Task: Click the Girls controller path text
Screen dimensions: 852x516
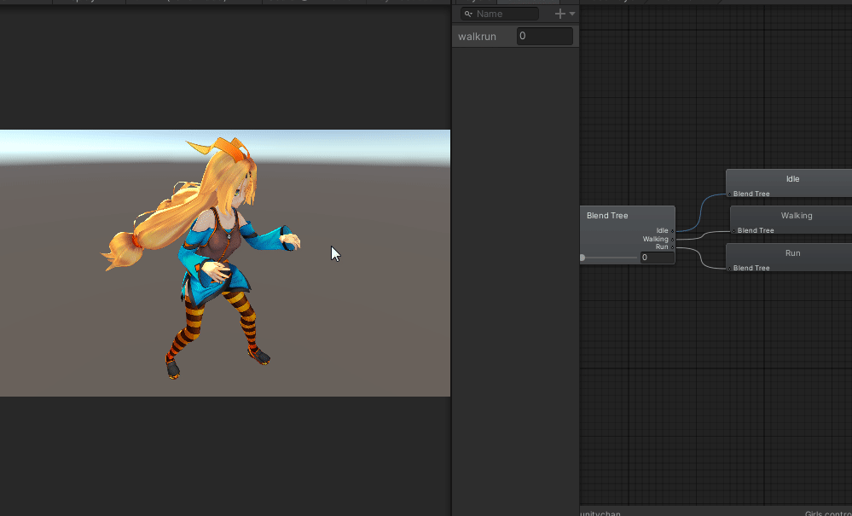Action: pyautogui.click(x=828, y=513)
